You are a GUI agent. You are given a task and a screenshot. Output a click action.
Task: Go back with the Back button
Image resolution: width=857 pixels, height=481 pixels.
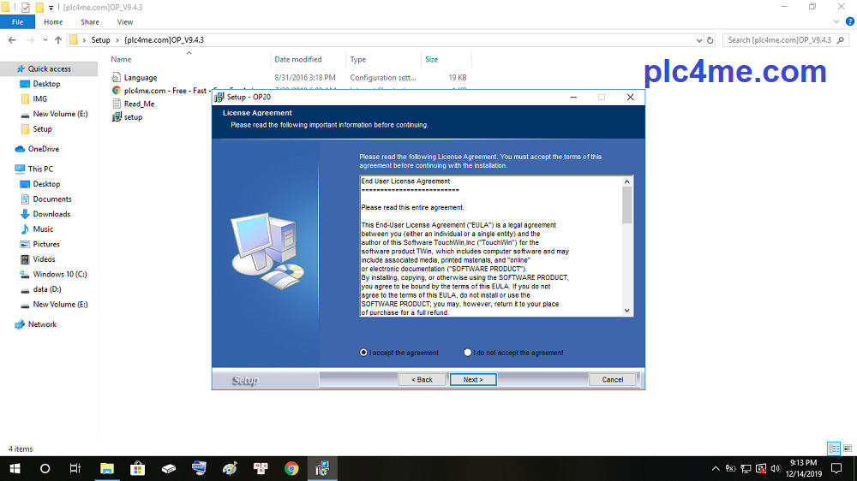point(422,379)
